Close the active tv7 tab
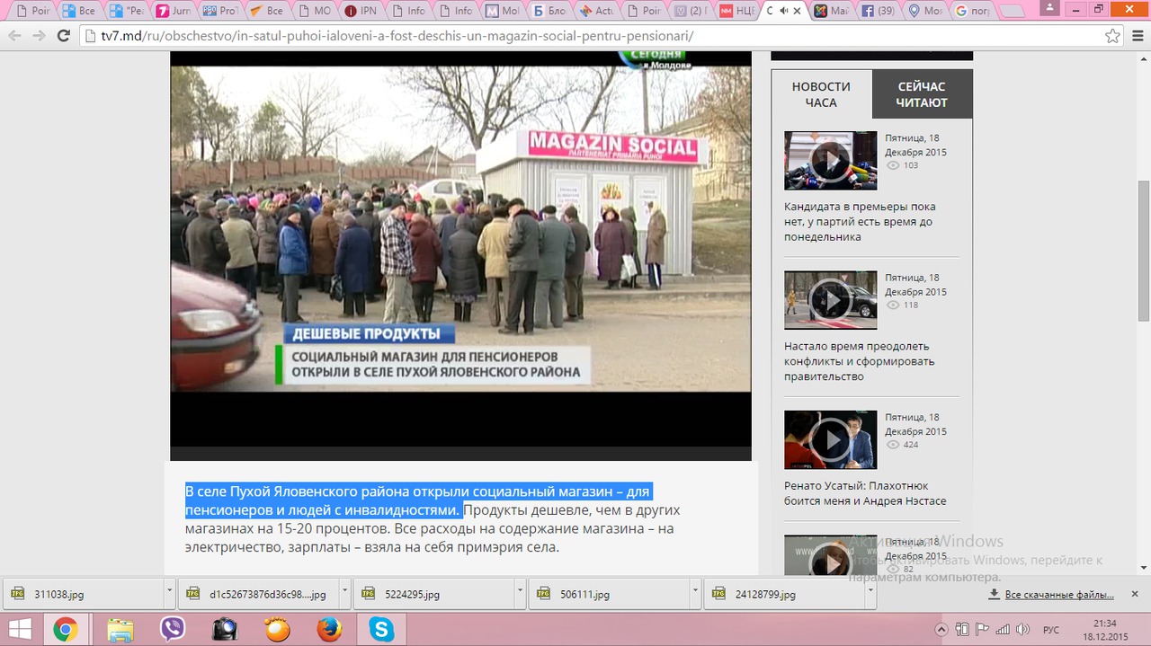The height and width of the screenshot is (646, 1151). pos(798,11)
